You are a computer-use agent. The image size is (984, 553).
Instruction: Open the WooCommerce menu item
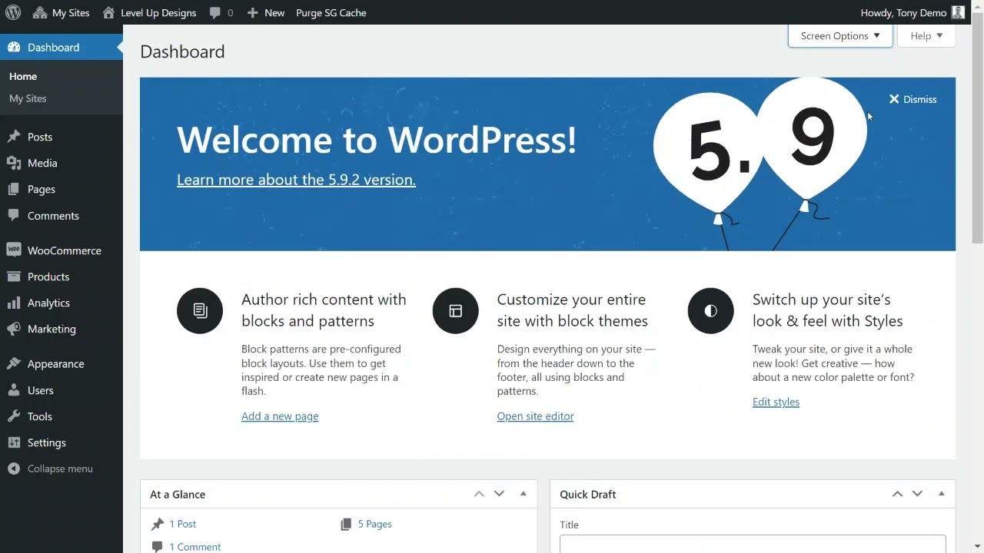pyautogui.click(x=61, y=250)
